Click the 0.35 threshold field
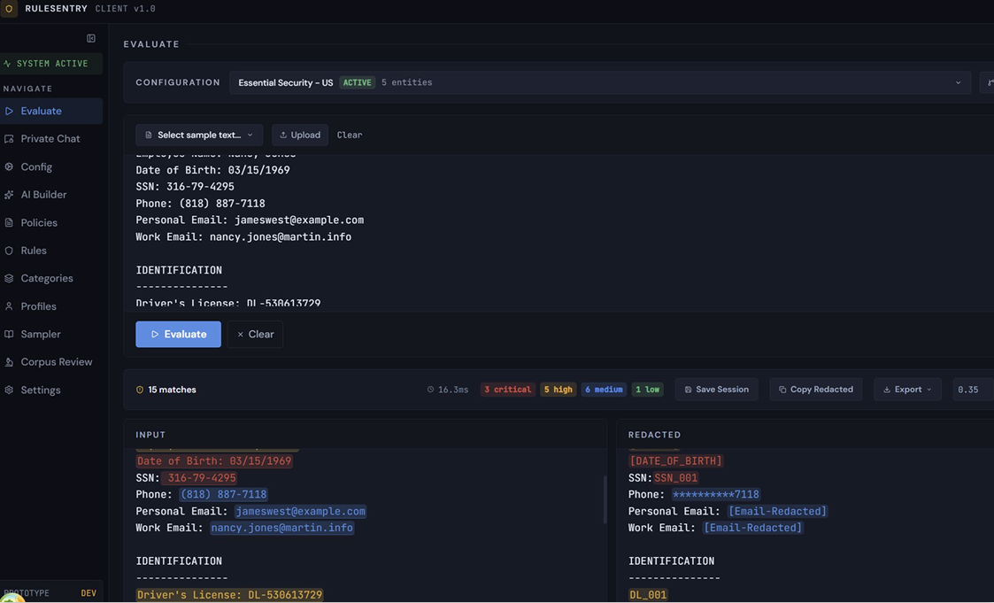 973,390
